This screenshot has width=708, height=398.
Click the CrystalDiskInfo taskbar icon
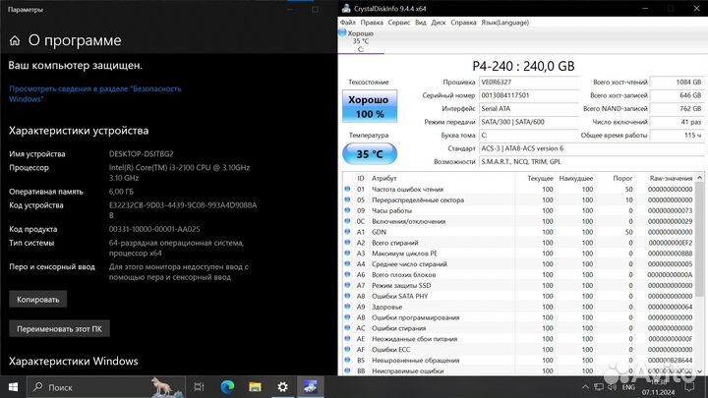click(310, 387)
